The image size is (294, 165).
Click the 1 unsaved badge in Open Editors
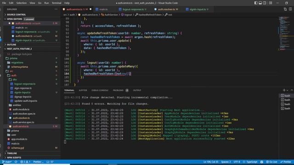coord(29,19)
